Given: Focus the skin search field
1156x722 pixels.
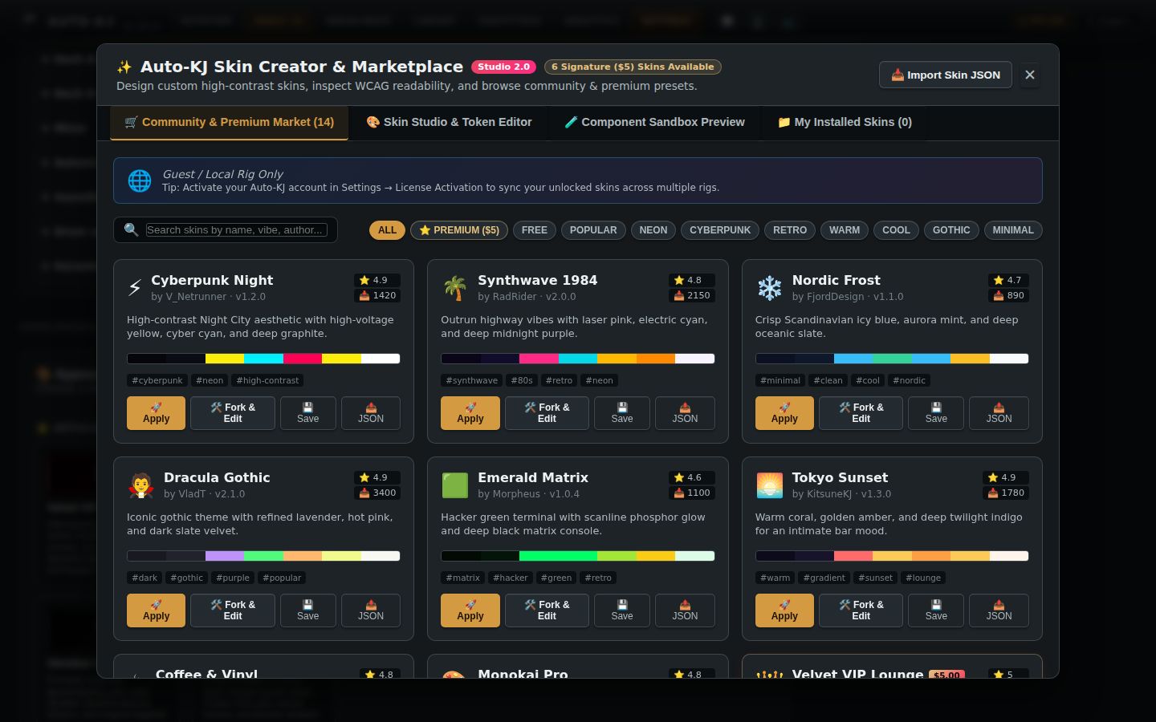Looking at the screenshot, I should tap(237, 230).
